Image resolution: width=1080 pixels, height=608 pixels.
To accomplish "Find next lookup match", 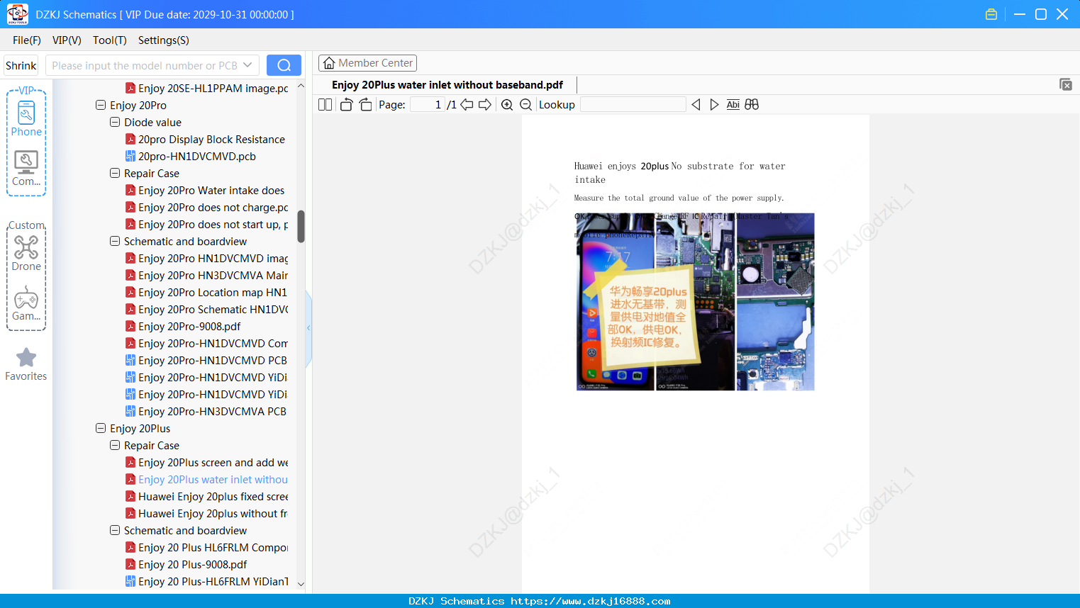I will (x=714, y=105).
